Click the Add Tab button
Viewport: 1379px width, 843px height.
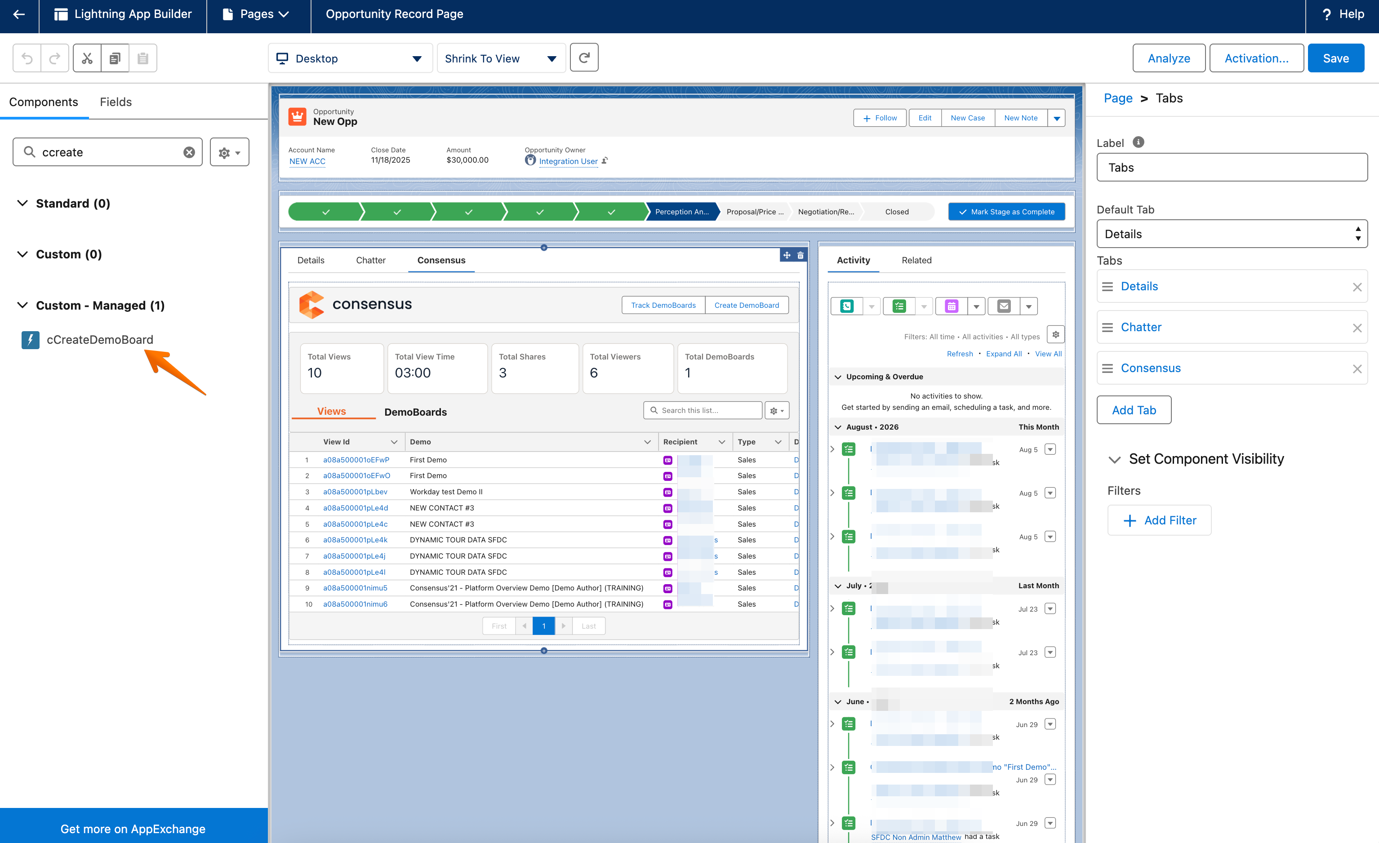(1134, 410)
